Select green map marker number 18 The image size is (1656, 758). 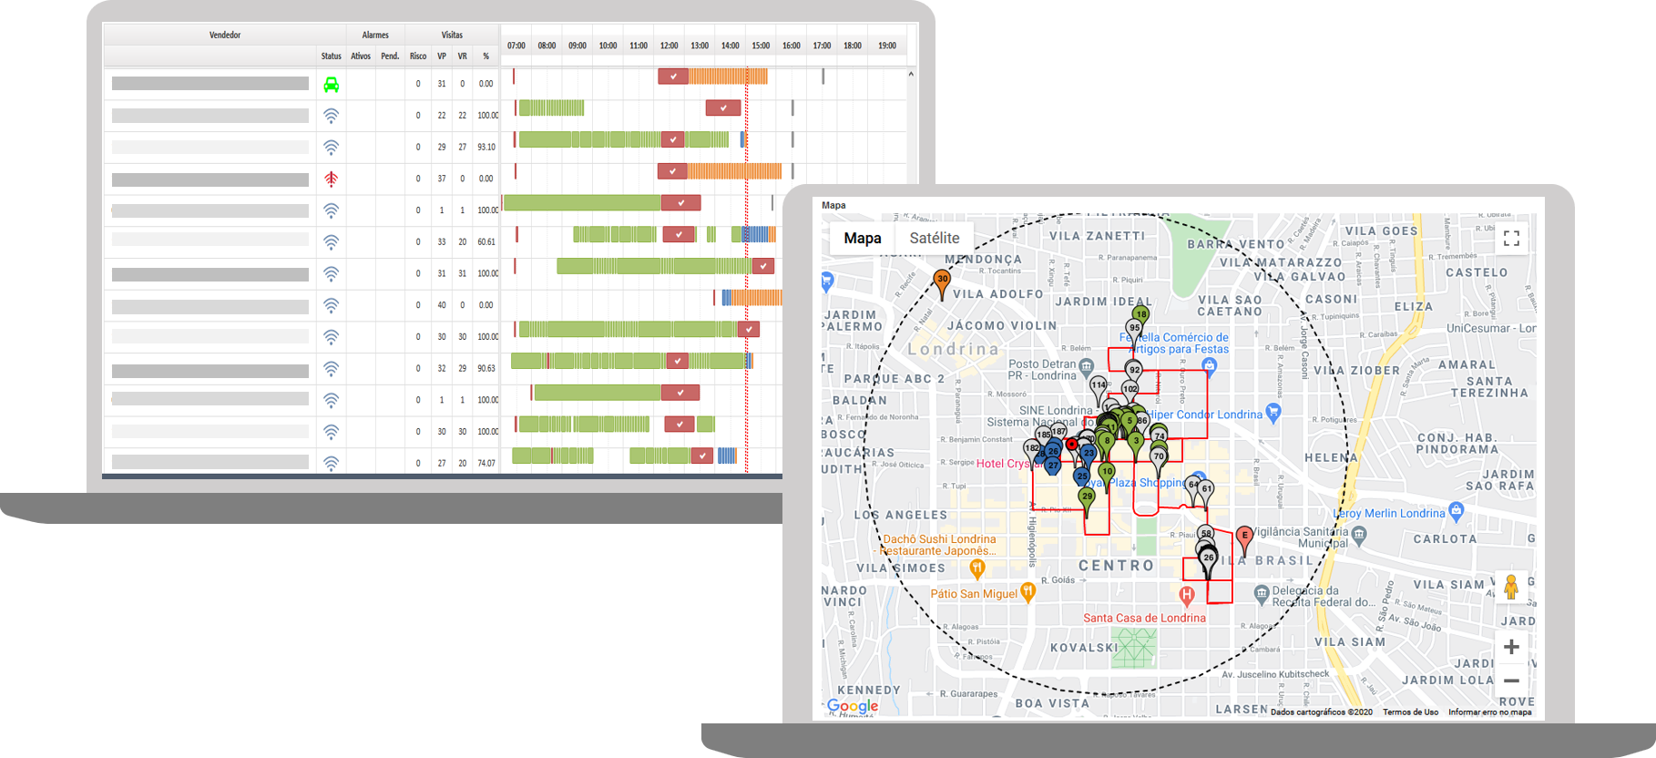(1140, 316)
